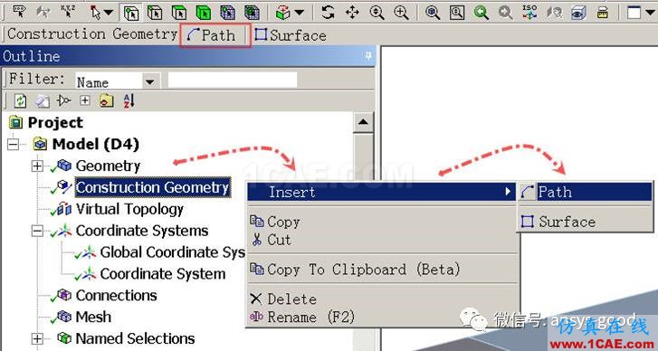Toggle the Magnifier Window icon
The width and height of the screenshot is (658, 351).
457,12
